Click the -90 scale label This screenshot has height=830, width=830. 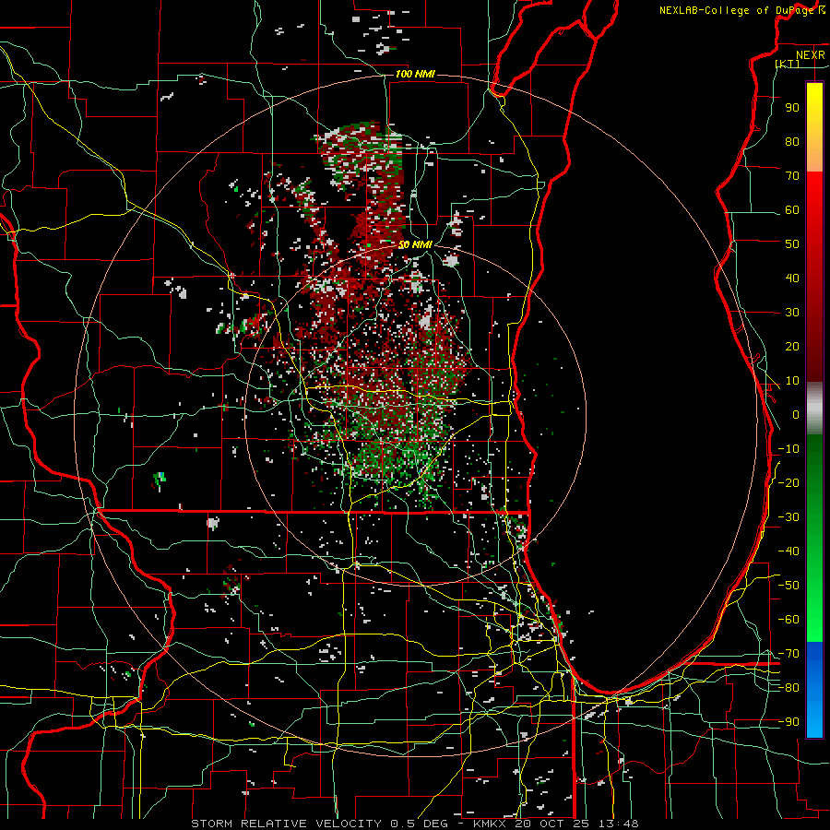(788, 722)
